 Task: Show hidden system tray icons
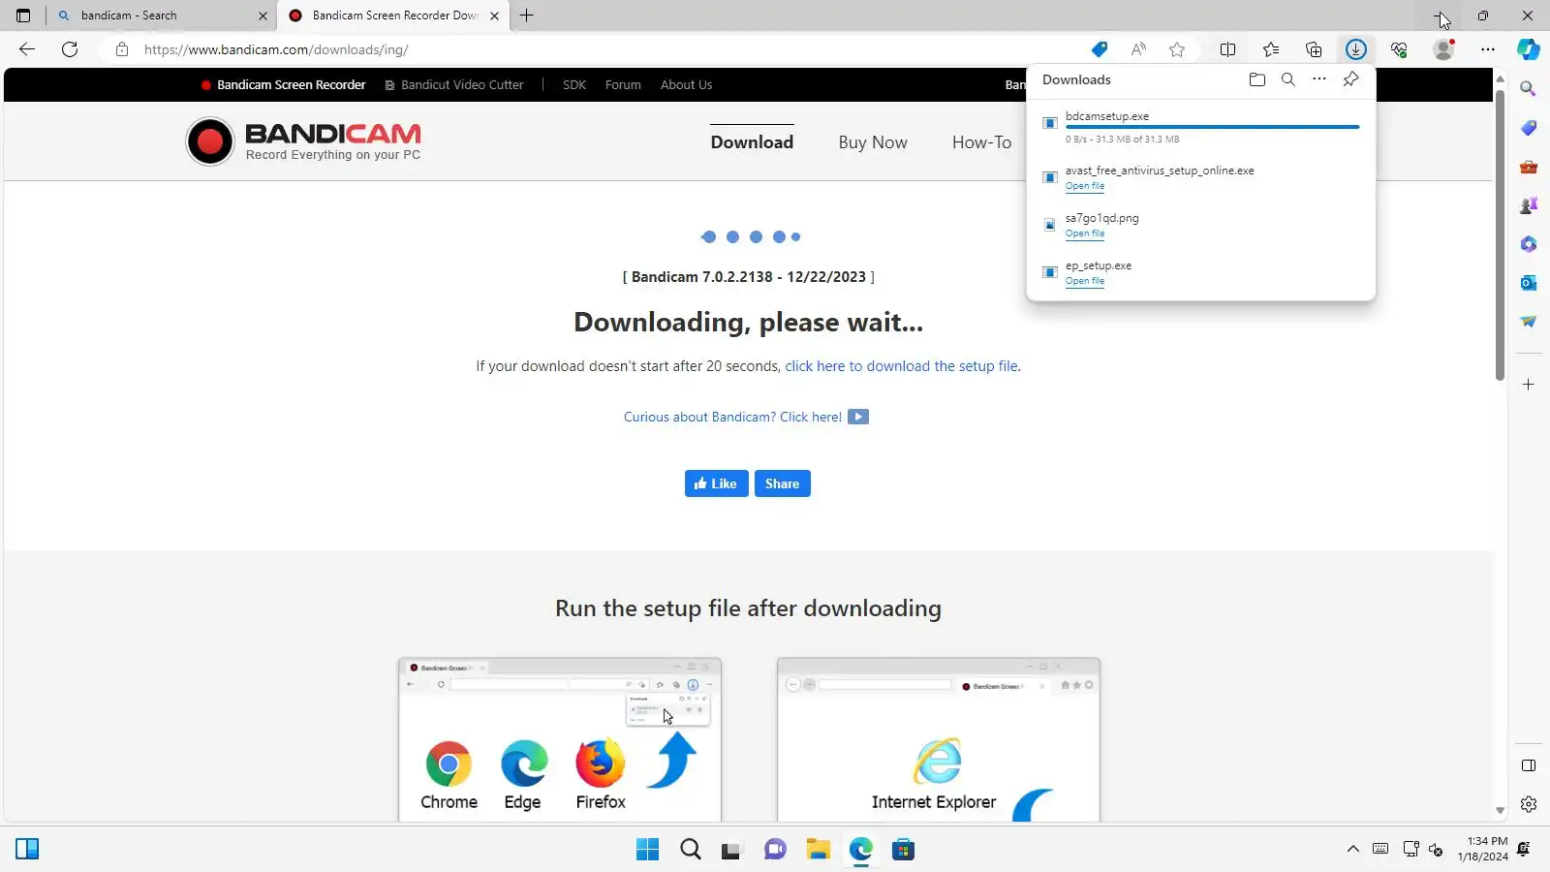1352,850
